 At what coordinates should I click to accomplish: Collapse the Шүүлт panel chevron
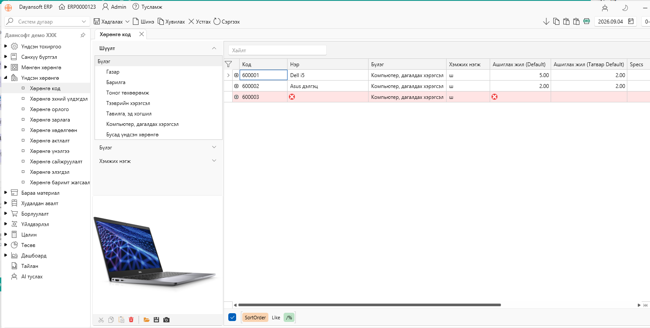tap(214, 48)
